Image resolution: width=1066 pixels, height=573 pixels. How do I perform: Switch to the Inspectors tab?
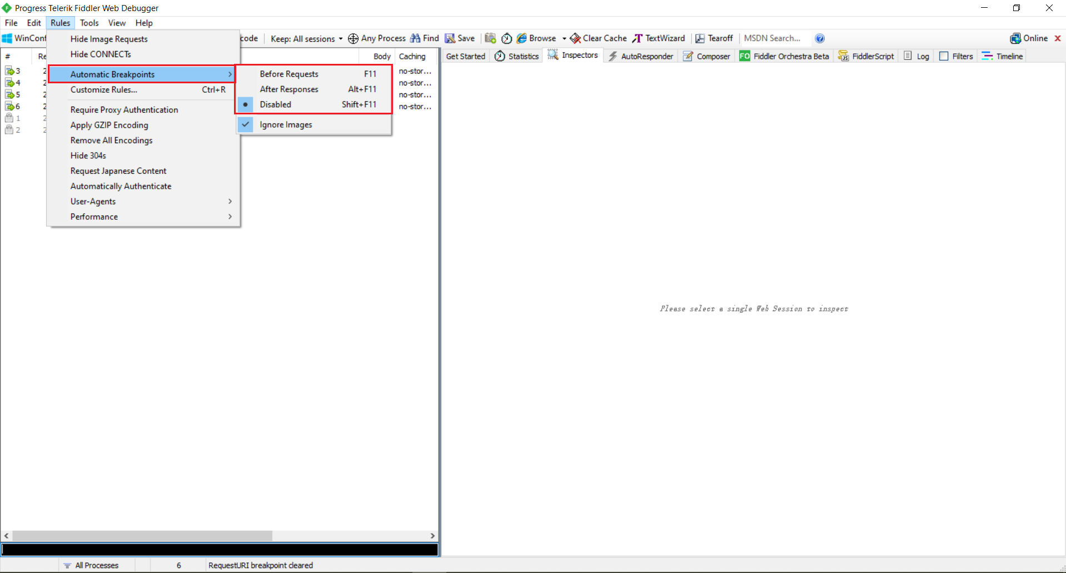tap(572, 55)
